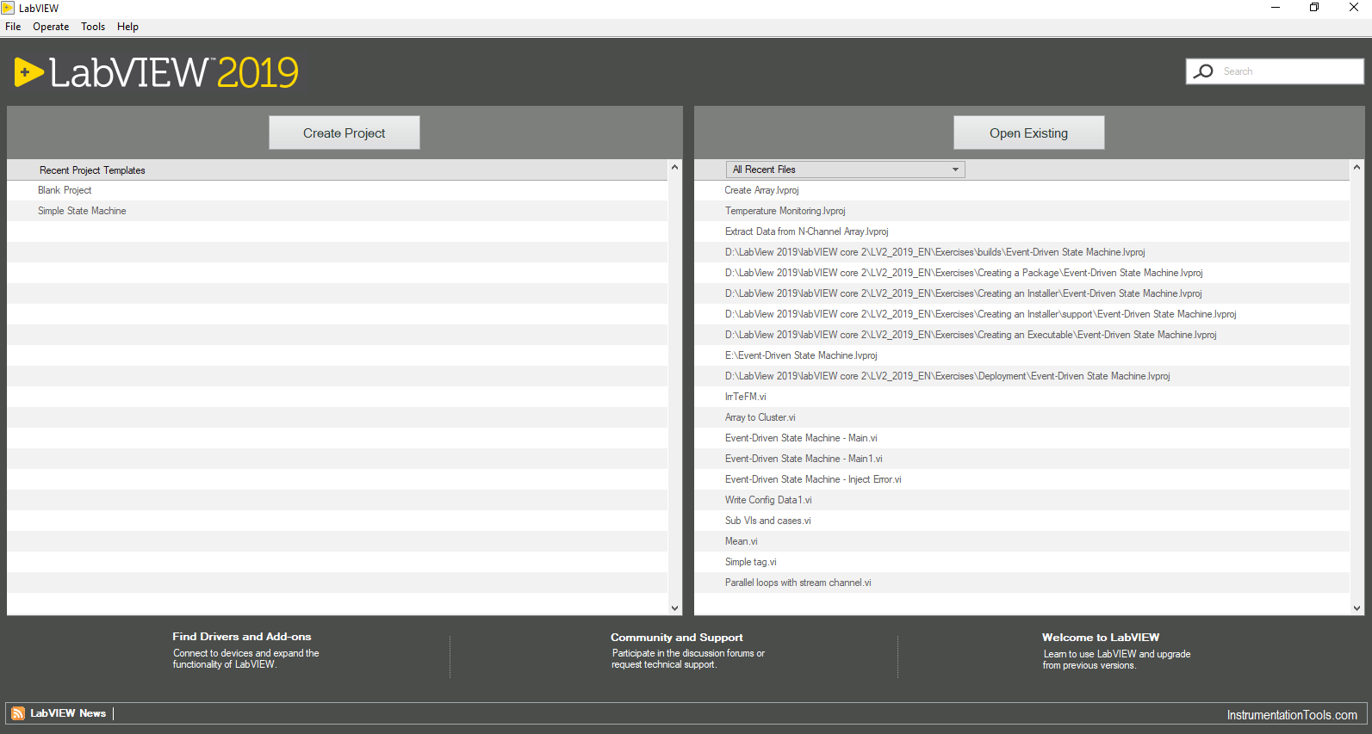This screenshot has width=1372, height=734.
Task: Click the Recent Project Templates header
Action: point(92,170)
